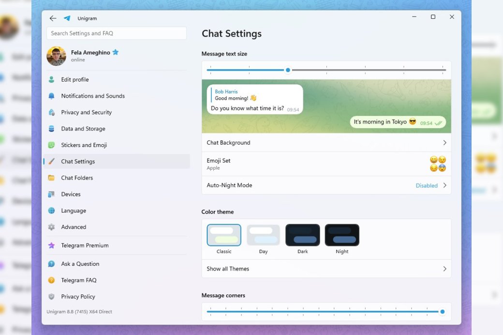The width and height of the screenshot is (503, 335).
Task: Click the Message text size slider handle
Action: (x=288, y=70)
